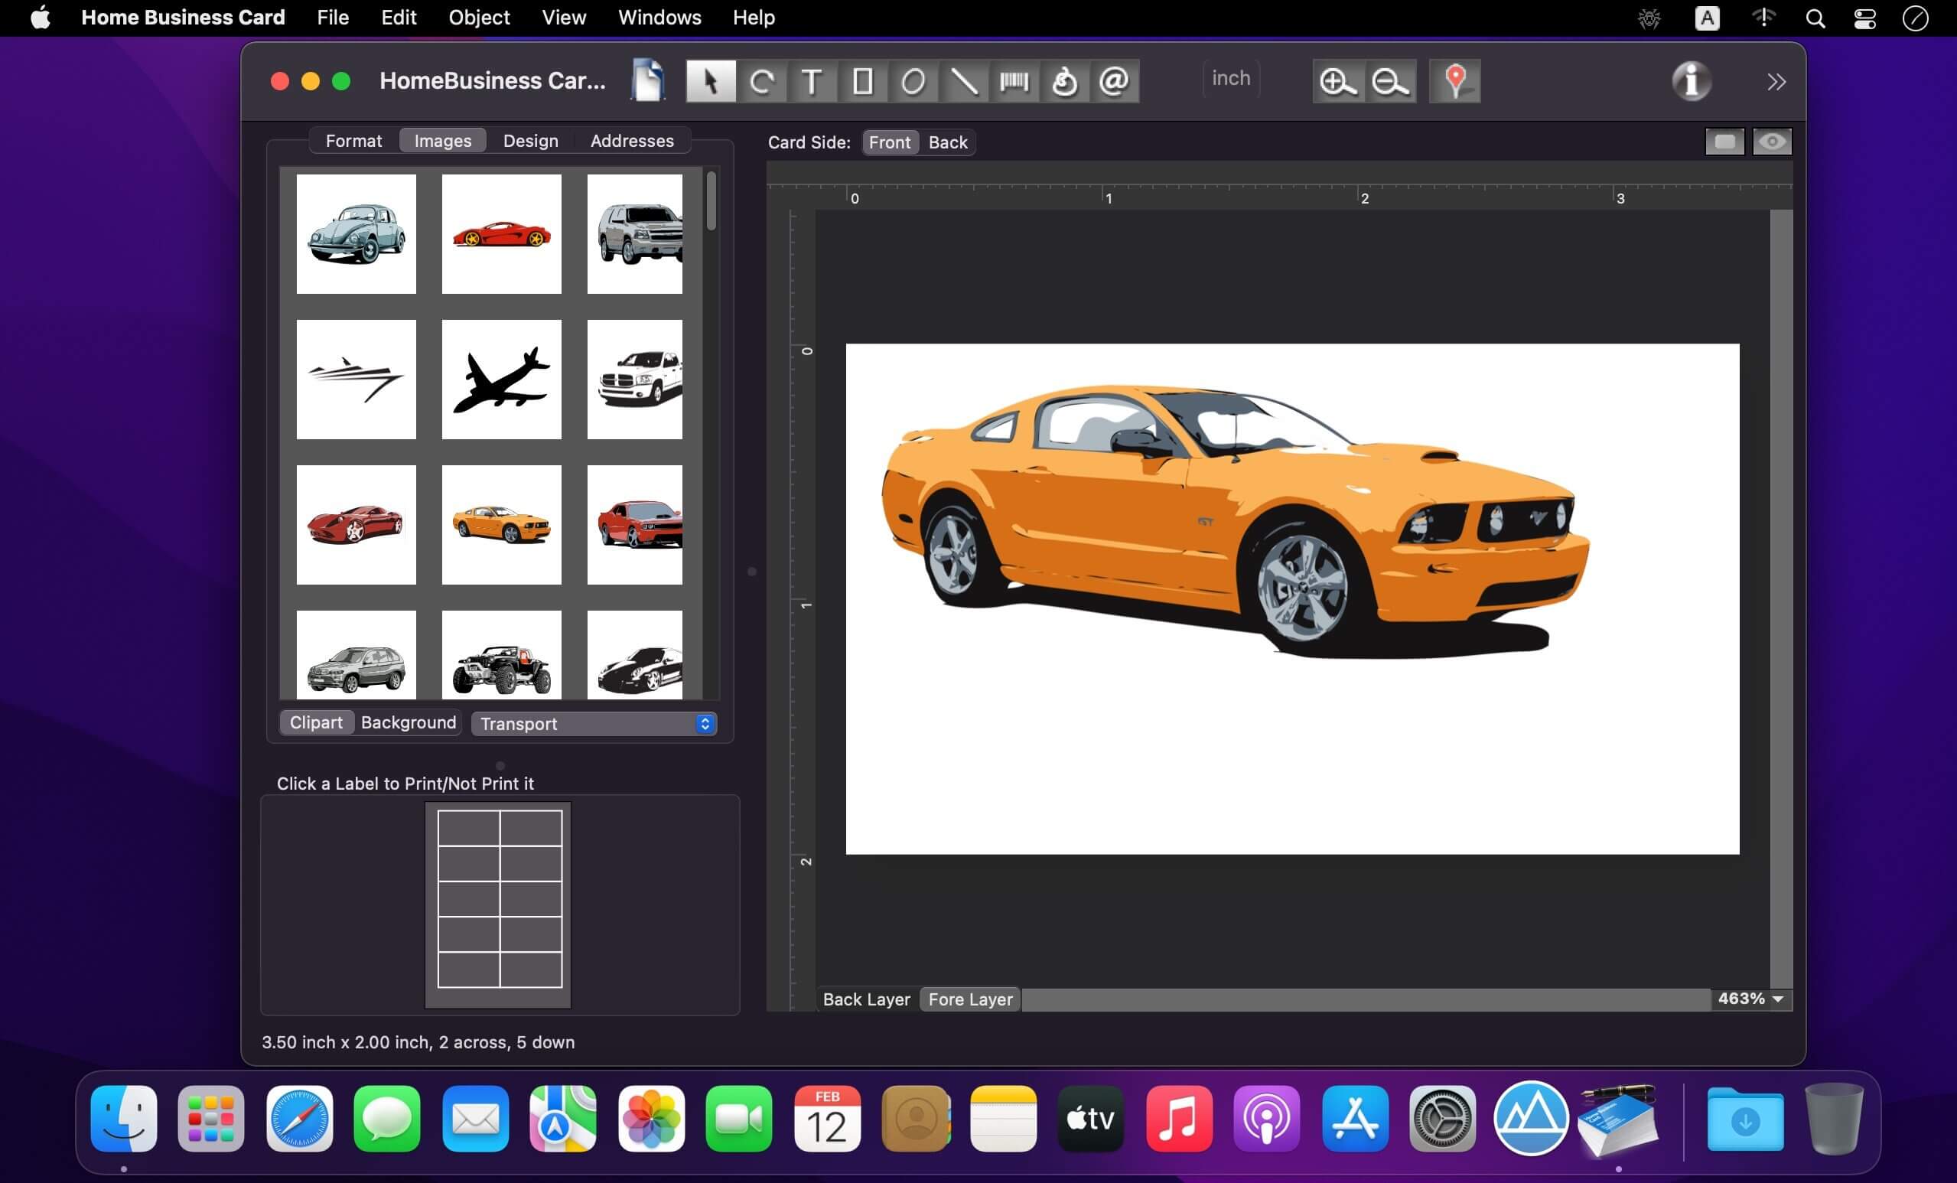This screenshot has height=1183, width=1957.
Task: Pick the silver SUV clipart
Action: 634,234
